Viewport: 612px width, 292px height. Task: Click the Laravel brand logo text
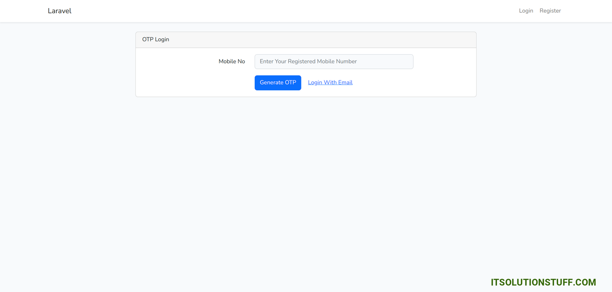(x=59, y=11)
